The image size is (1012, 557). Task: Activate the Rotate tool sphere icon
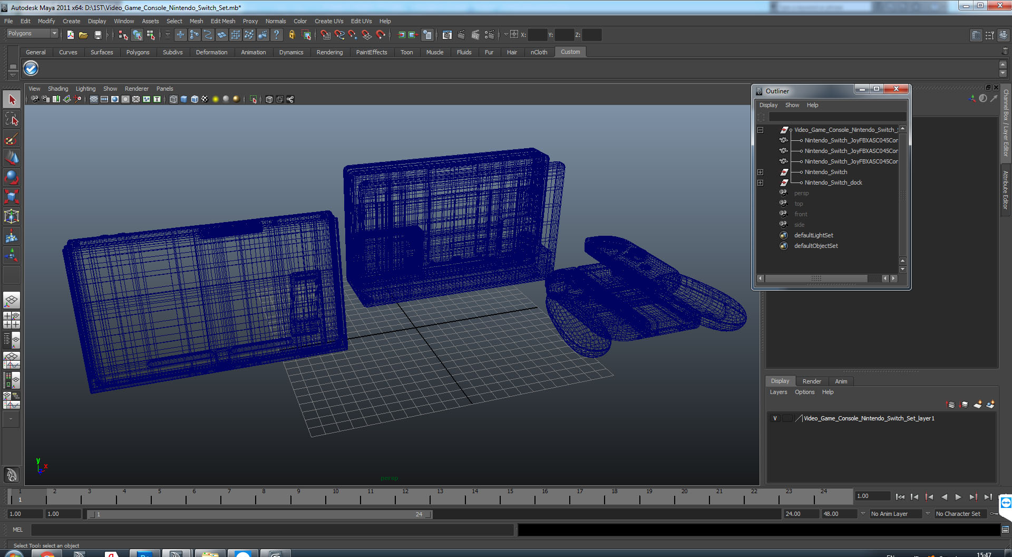click(12, 178)
